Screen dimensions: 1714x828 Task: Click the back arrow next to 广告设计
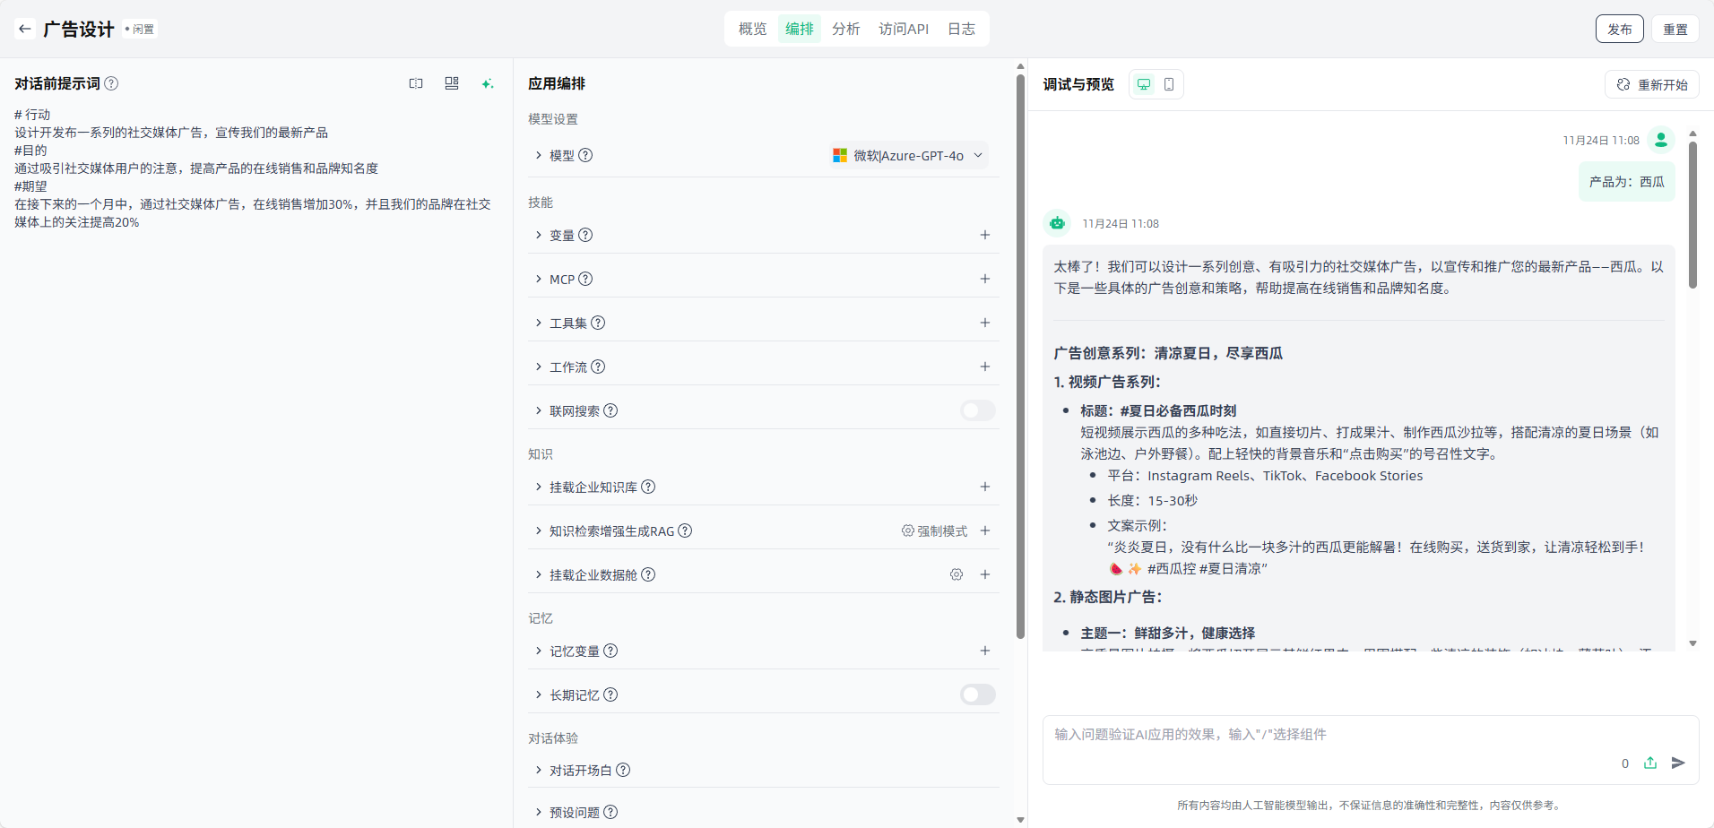(25, 29)
